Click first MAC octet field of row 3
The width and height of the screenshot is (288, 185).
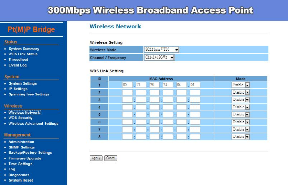127,100
